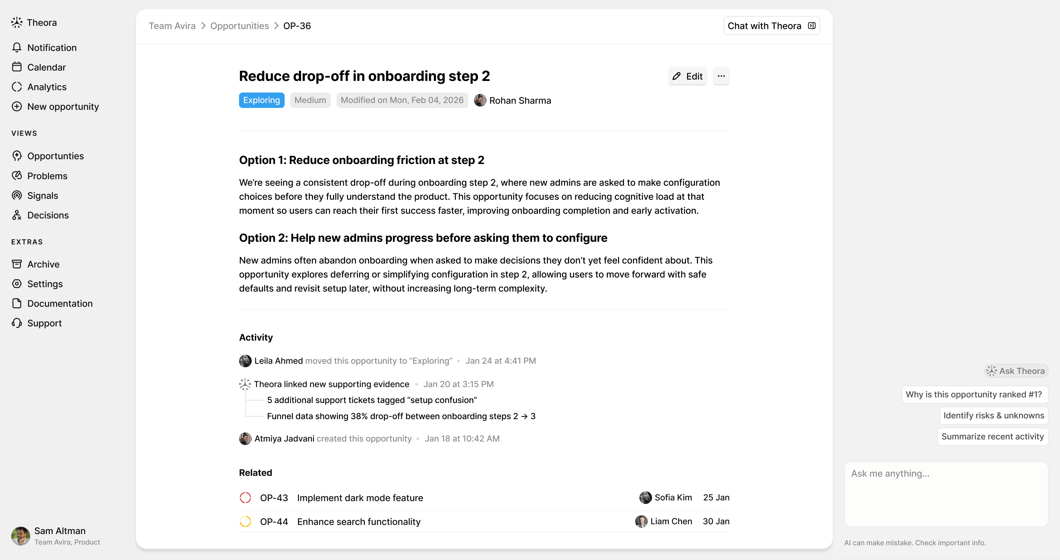Select the Summarize recent activity suggestion

point(992,436)
